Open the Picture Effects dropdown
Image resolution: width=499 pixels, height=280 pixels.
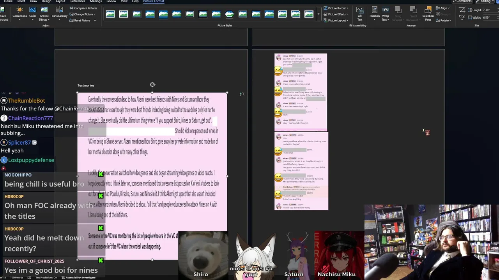336,14
